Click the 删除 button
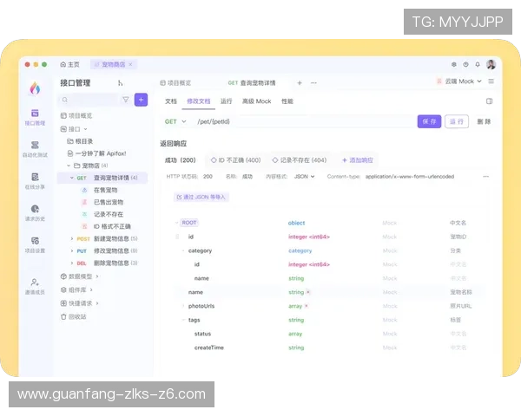Viewport: 521px width, 416px height. click(x=484, y=121)
